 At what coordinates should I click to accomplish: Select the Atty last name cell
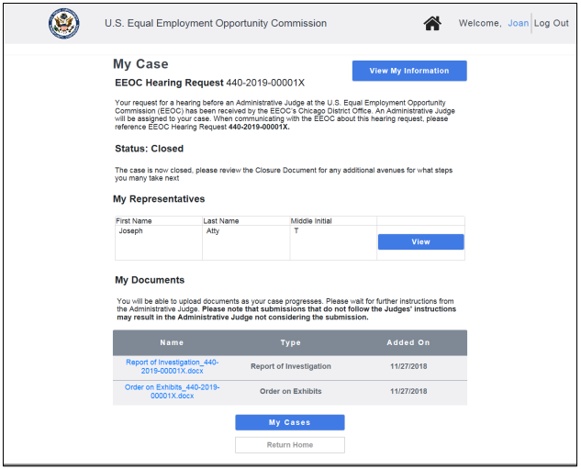pos(246,242)
